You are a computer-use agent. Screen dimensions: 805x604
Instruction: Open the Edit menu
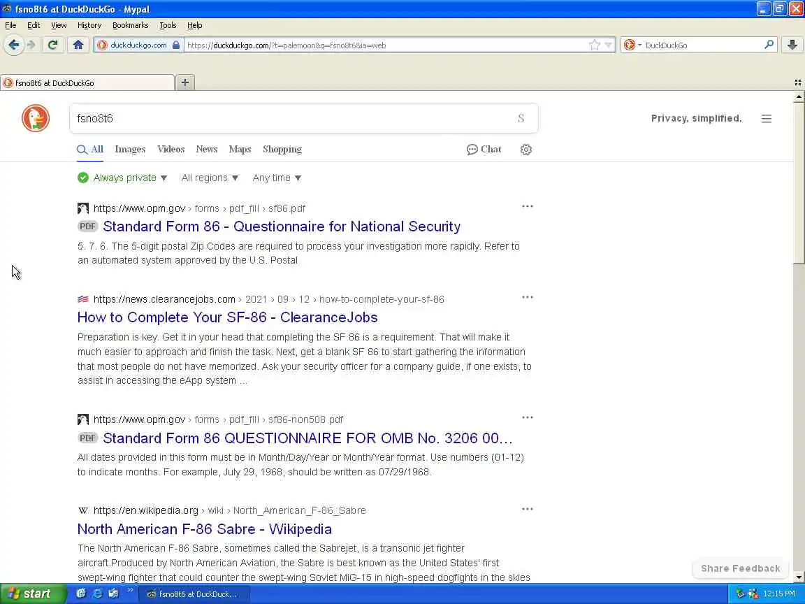(x=34, y=25)
